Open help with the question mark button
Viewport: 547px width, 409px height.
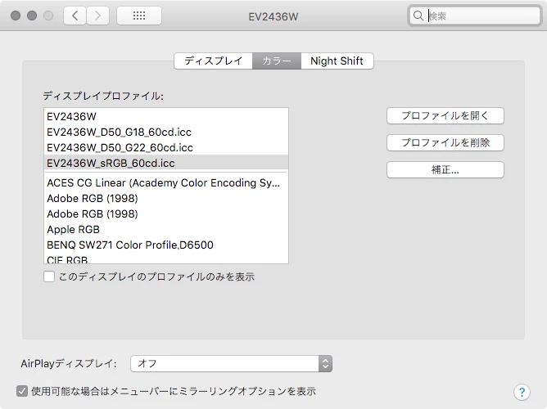[522, 393]
